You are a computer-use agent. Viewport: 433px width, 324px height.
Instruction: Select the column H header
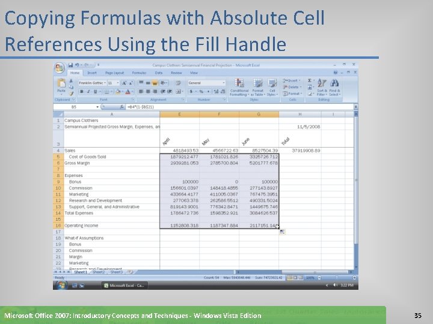[x=300, y=114]
